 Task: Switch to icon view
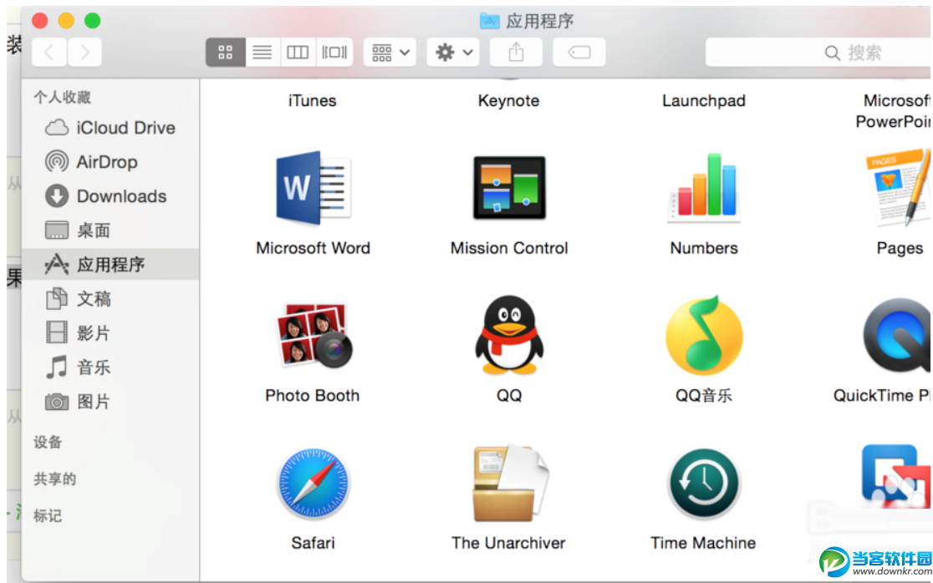click(x=226, y=53)
